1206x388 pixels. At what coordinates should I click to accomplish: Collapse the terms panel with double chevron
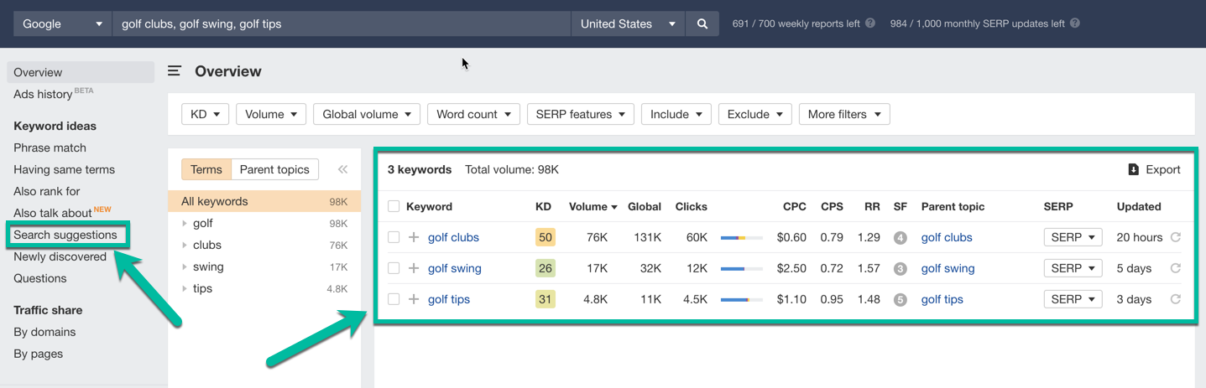point(342,169)
